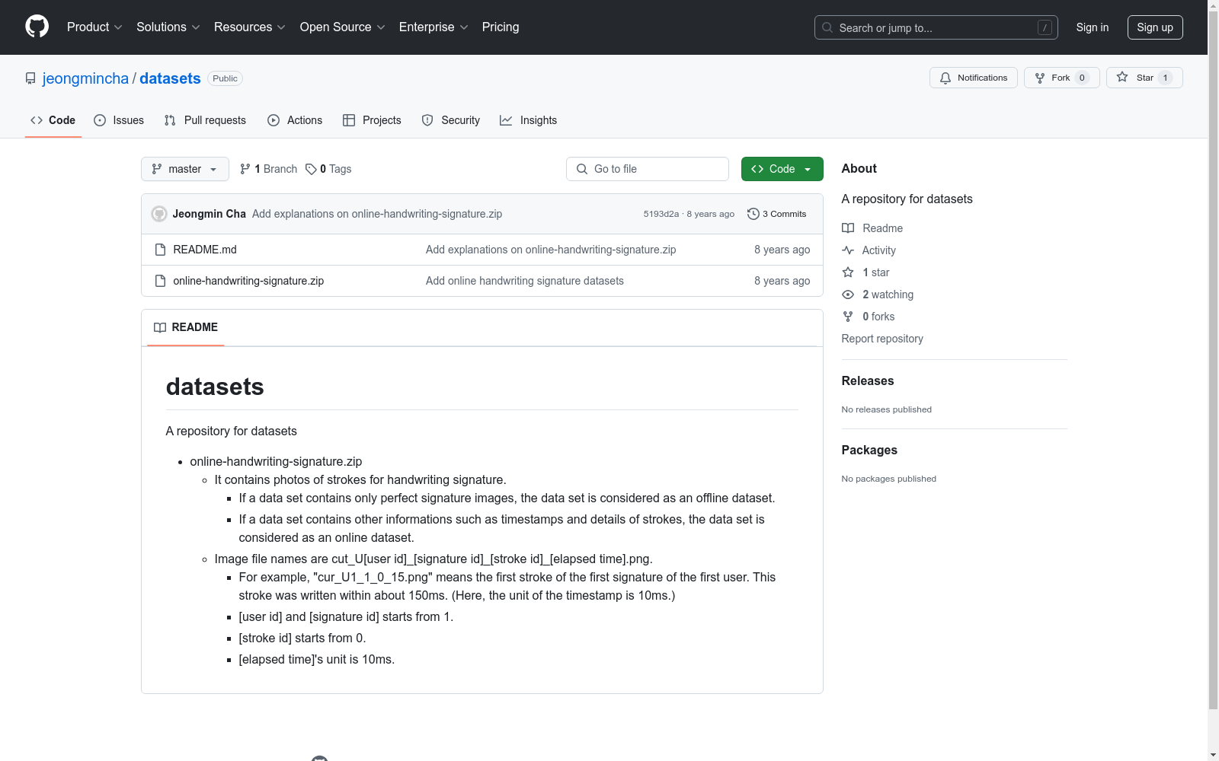Expand the Enterprise menu
Screen dimensions: 1219x761
tap(434, 27)
